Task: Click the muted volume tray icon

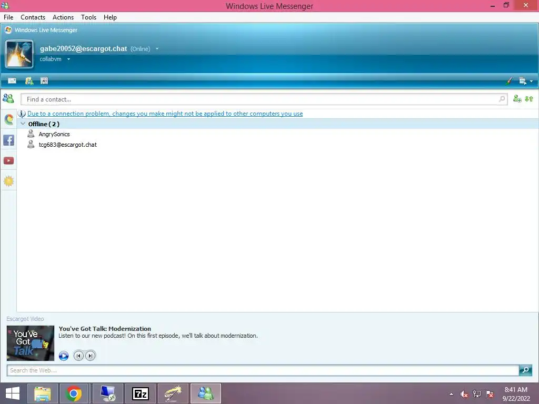Action: click(464, 394)
